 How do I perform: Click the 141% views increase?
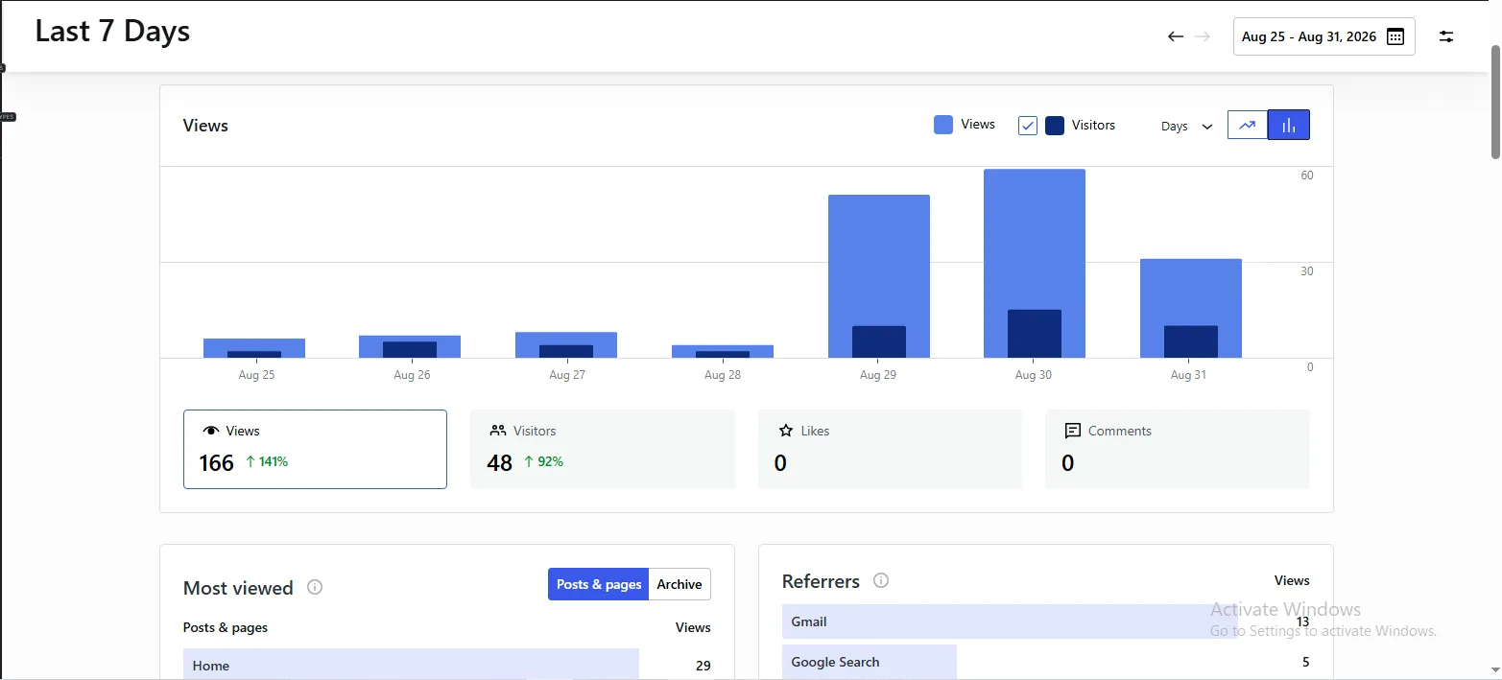(267, 461)
